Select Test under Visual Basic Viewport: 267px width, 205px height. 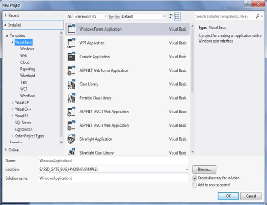(24, 82)
